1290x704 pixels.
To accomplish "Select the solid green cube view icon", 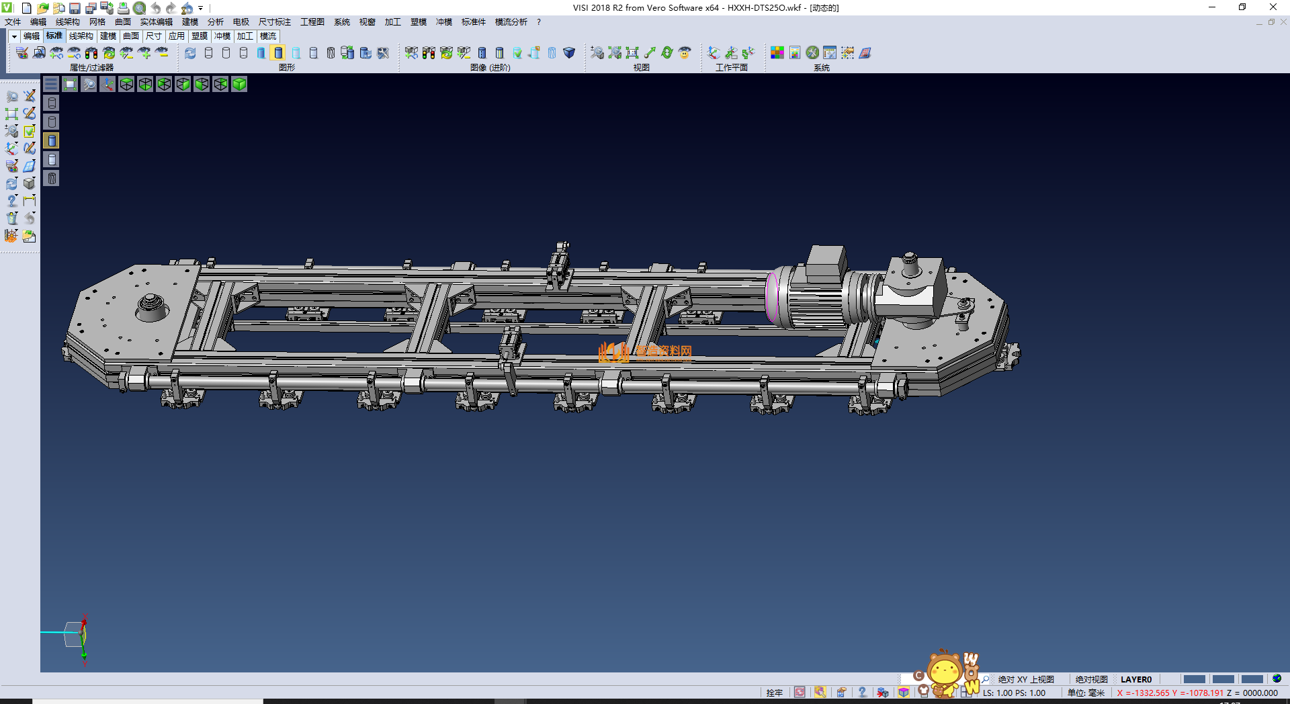I will coord(239,84).
